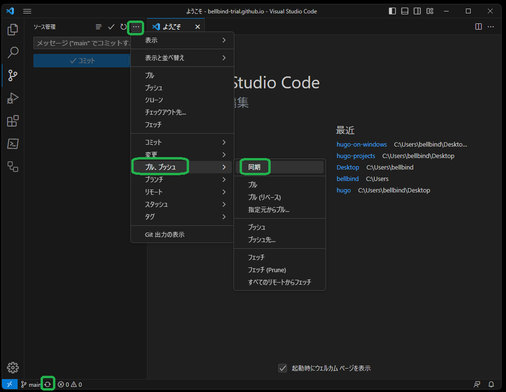Choose フェッチ in the main context menu
The height and width of the screenshot is (392, 506).
click(182, 125)
